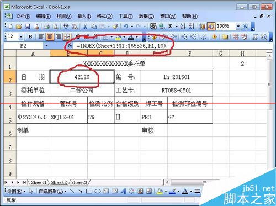Click the Print icon in the standard toolbar
The image size is (276, 206).
47,27
